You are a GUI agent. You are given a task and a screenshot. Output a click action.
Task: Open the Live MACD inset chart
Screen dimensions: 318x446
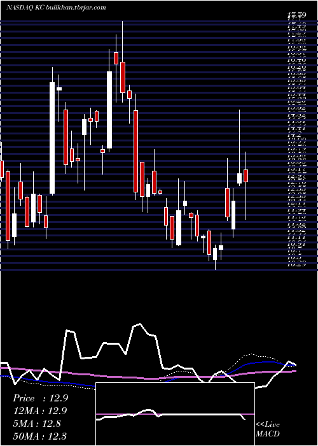[x=175, y=414]
